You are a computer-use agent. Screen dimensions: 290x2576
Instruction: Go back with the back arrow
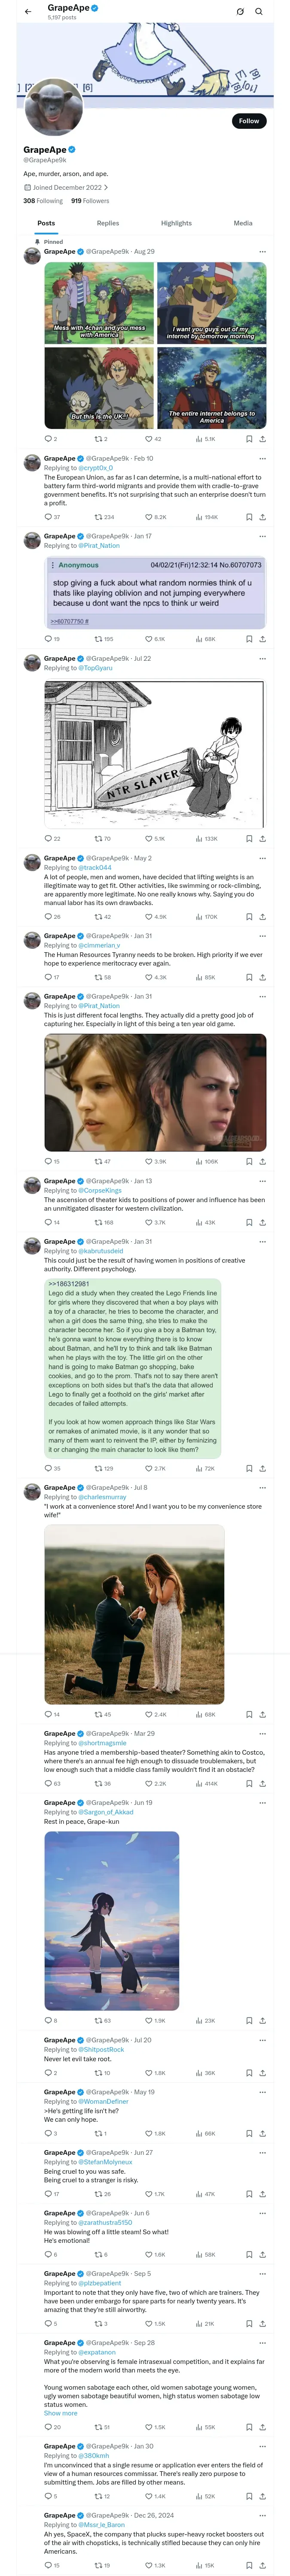click(x=28, y=12)
